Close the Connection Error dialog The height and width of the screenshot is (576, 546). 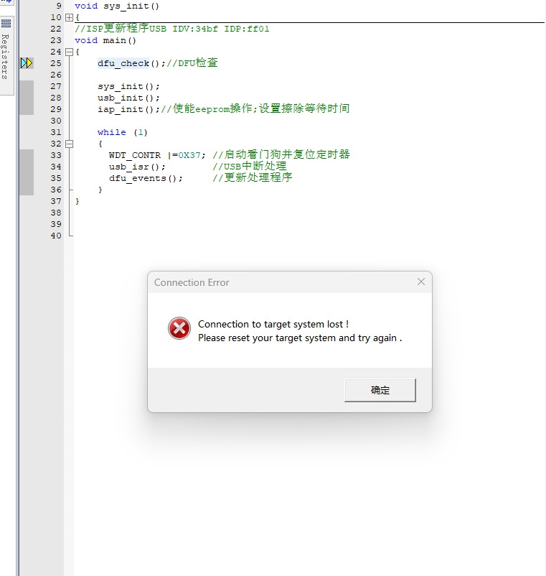tap(421, 282)
